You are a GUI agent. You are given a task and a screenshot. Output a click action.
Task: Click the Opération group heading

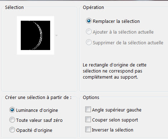[x=93, y=8]
